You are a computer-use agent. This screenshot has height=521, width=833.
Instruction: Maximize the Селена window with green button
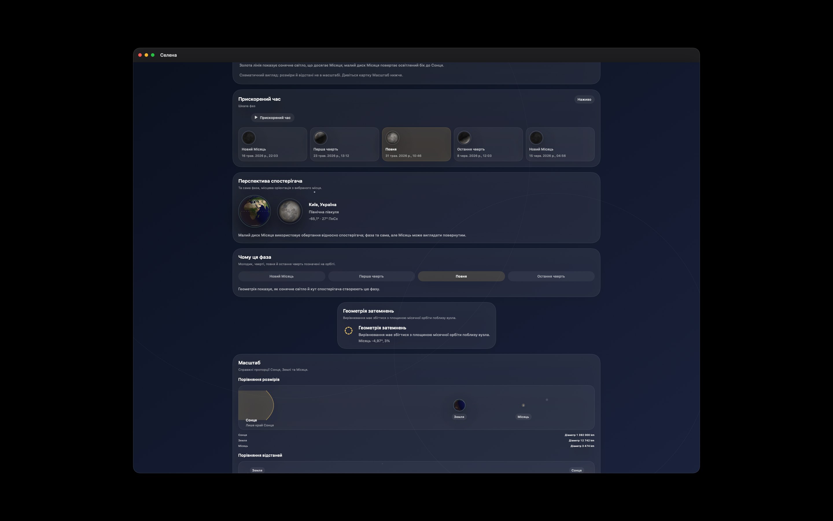[x=153, y=55]
